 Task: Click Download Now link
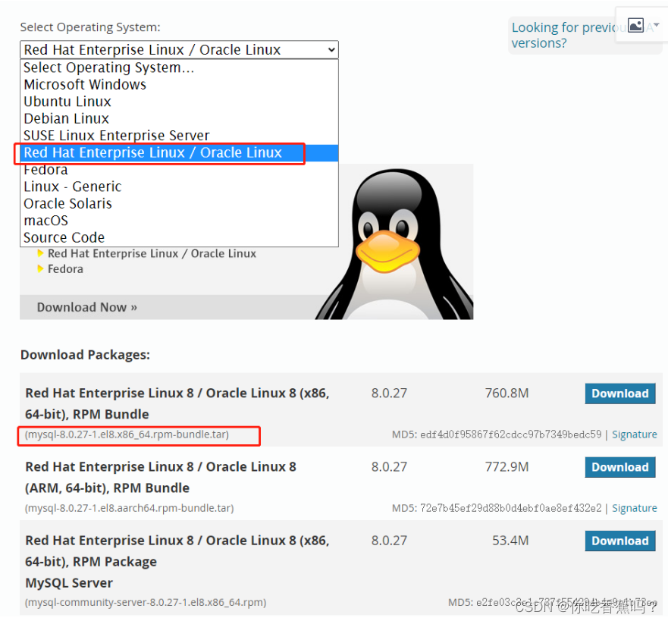(x=86, y=306)
